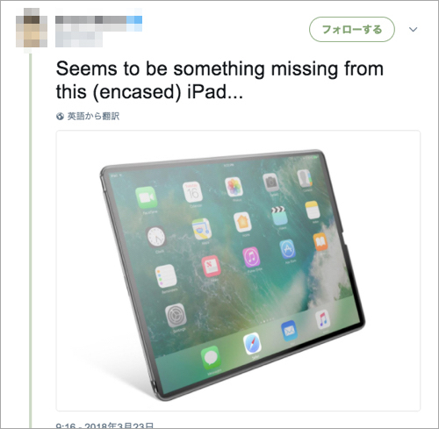Image resolution: width=439 pixels, height=429 pixels.
Task: Click the Safari compass icon in dock
Action: click(252, 343)
